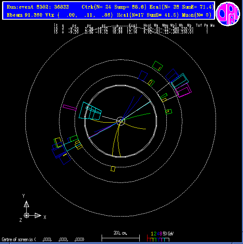Viewport: 243px width, 244px height.
Task: Select the large cyan calorimeter cluster at left
Action: coord(90,111)
